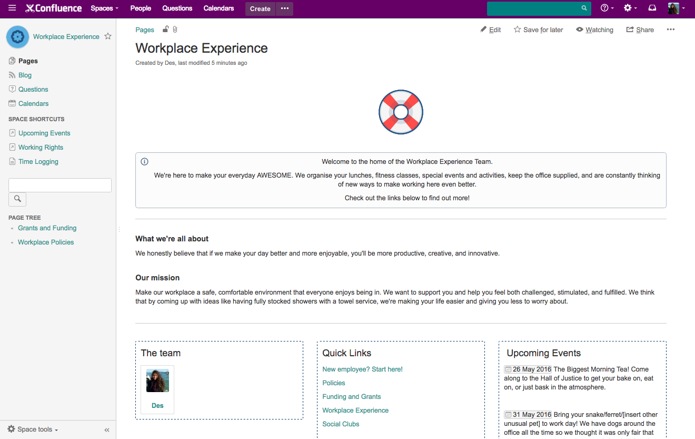
Task: Open the Funding and Grants link
Action: pyautogui.click(x=351, y=396)
